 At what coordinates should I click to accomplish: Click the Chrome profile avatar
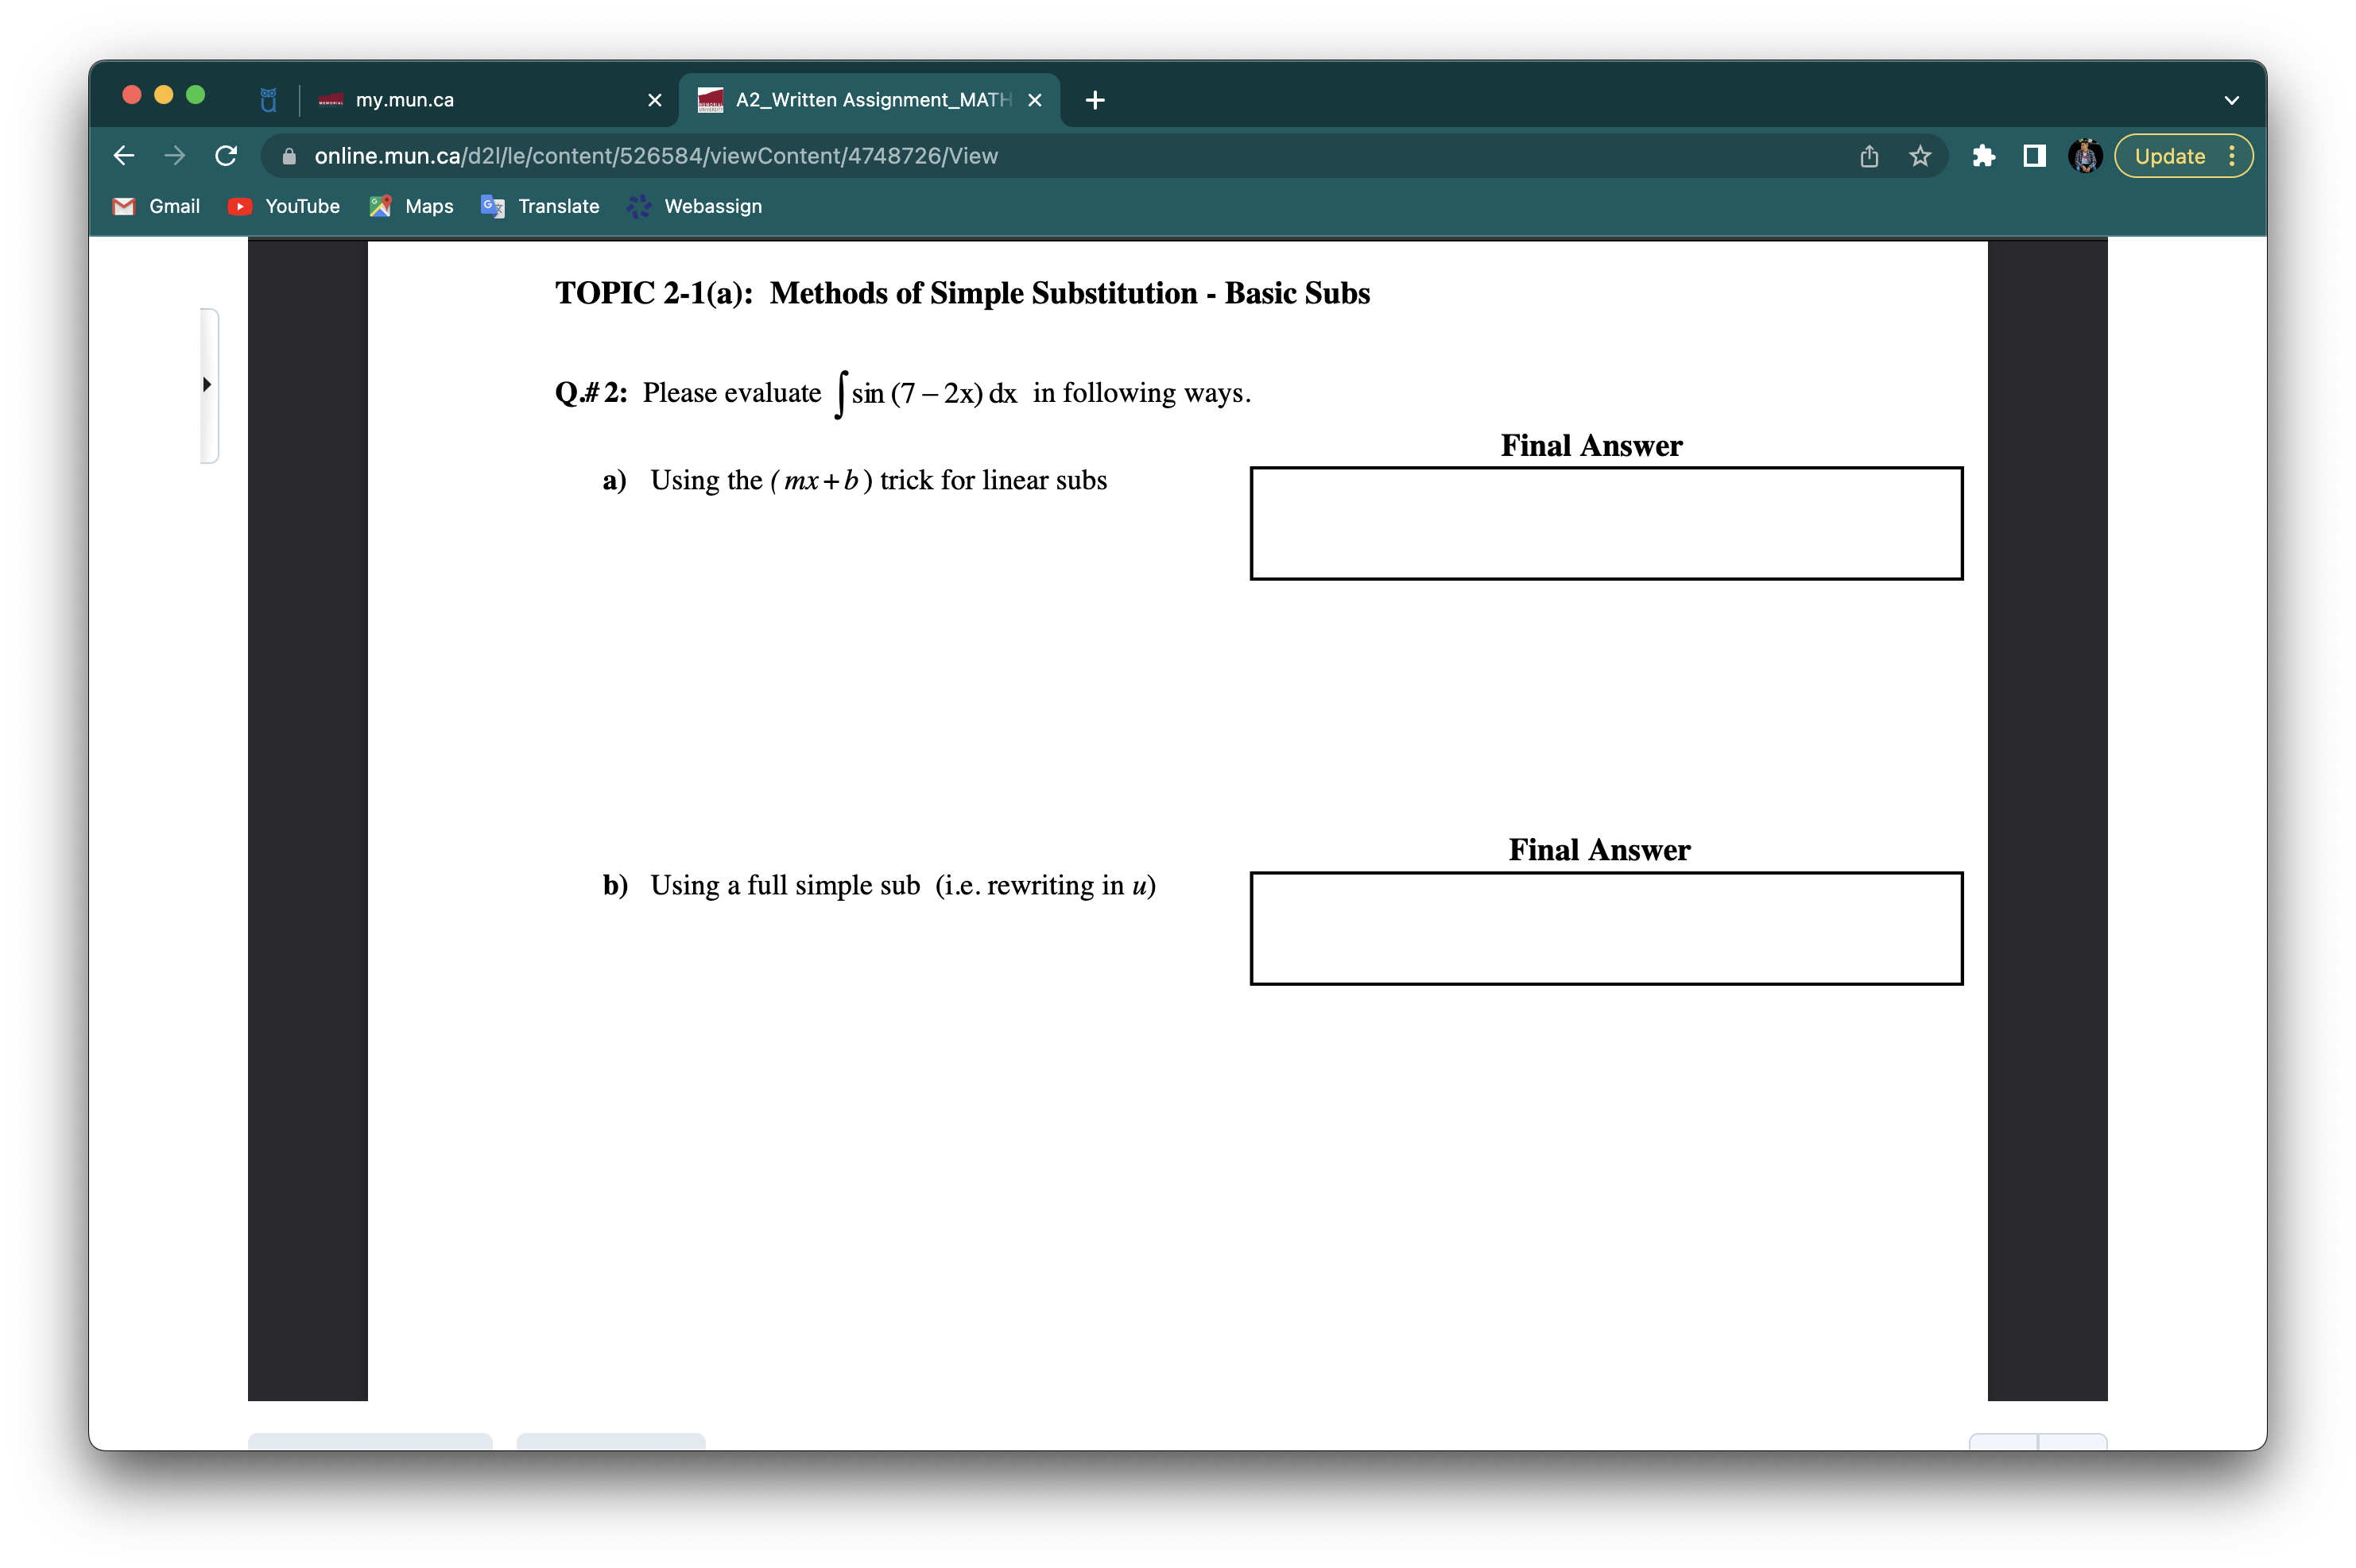click(2085, 156)
